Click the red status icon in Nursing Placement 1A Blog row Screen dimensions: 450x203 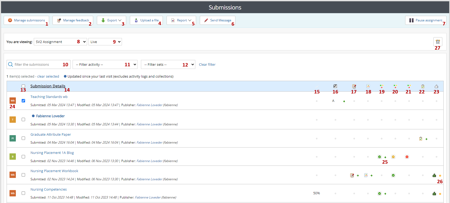pyautogui.click(x=407, y=157)
